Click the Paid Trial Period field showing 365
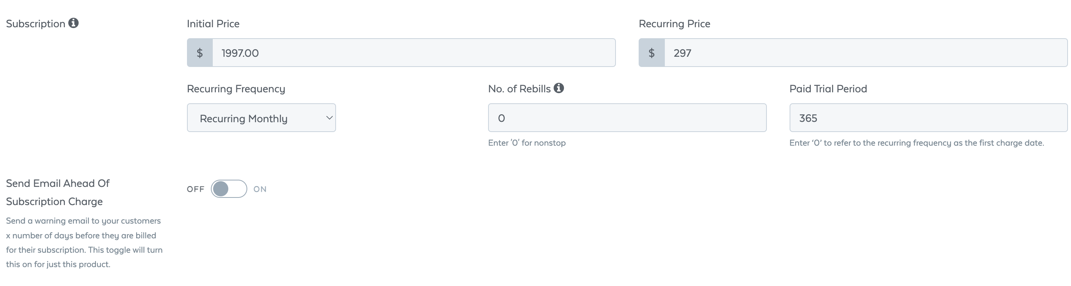The width and height of the screenshot is (1071, 286). [x=927, y=118]
